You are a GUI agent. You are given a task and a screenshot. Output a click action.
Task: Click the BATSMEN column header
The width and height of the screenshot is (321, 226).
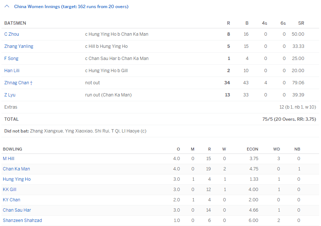15,23
